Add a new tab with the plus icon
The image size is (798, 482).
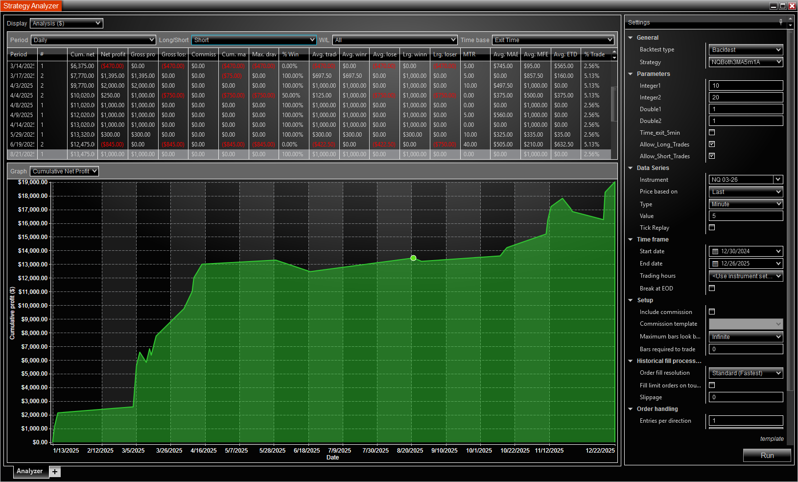click(x=55, y=472)
